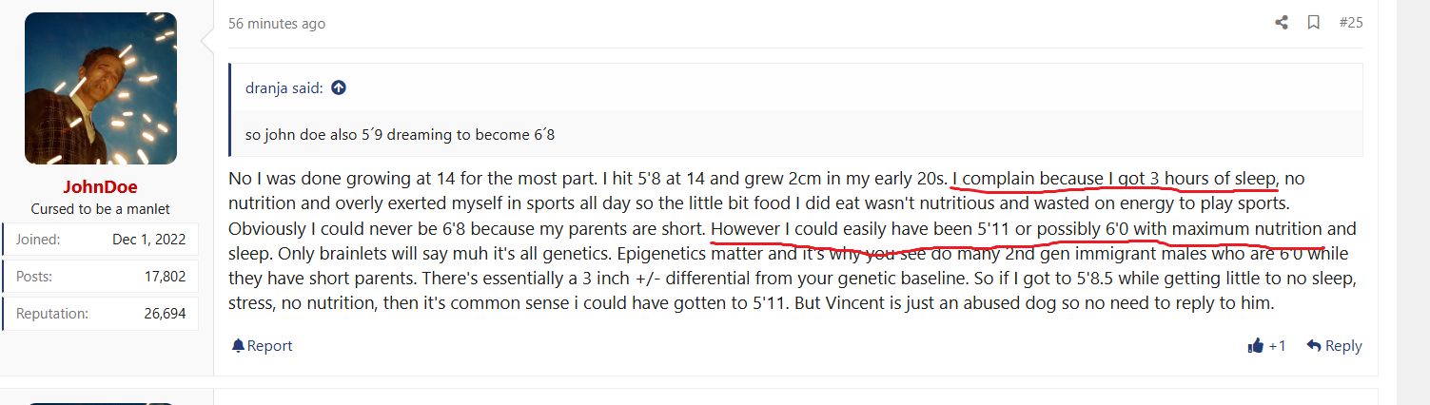Click the Reply text button

[1343, 346]
